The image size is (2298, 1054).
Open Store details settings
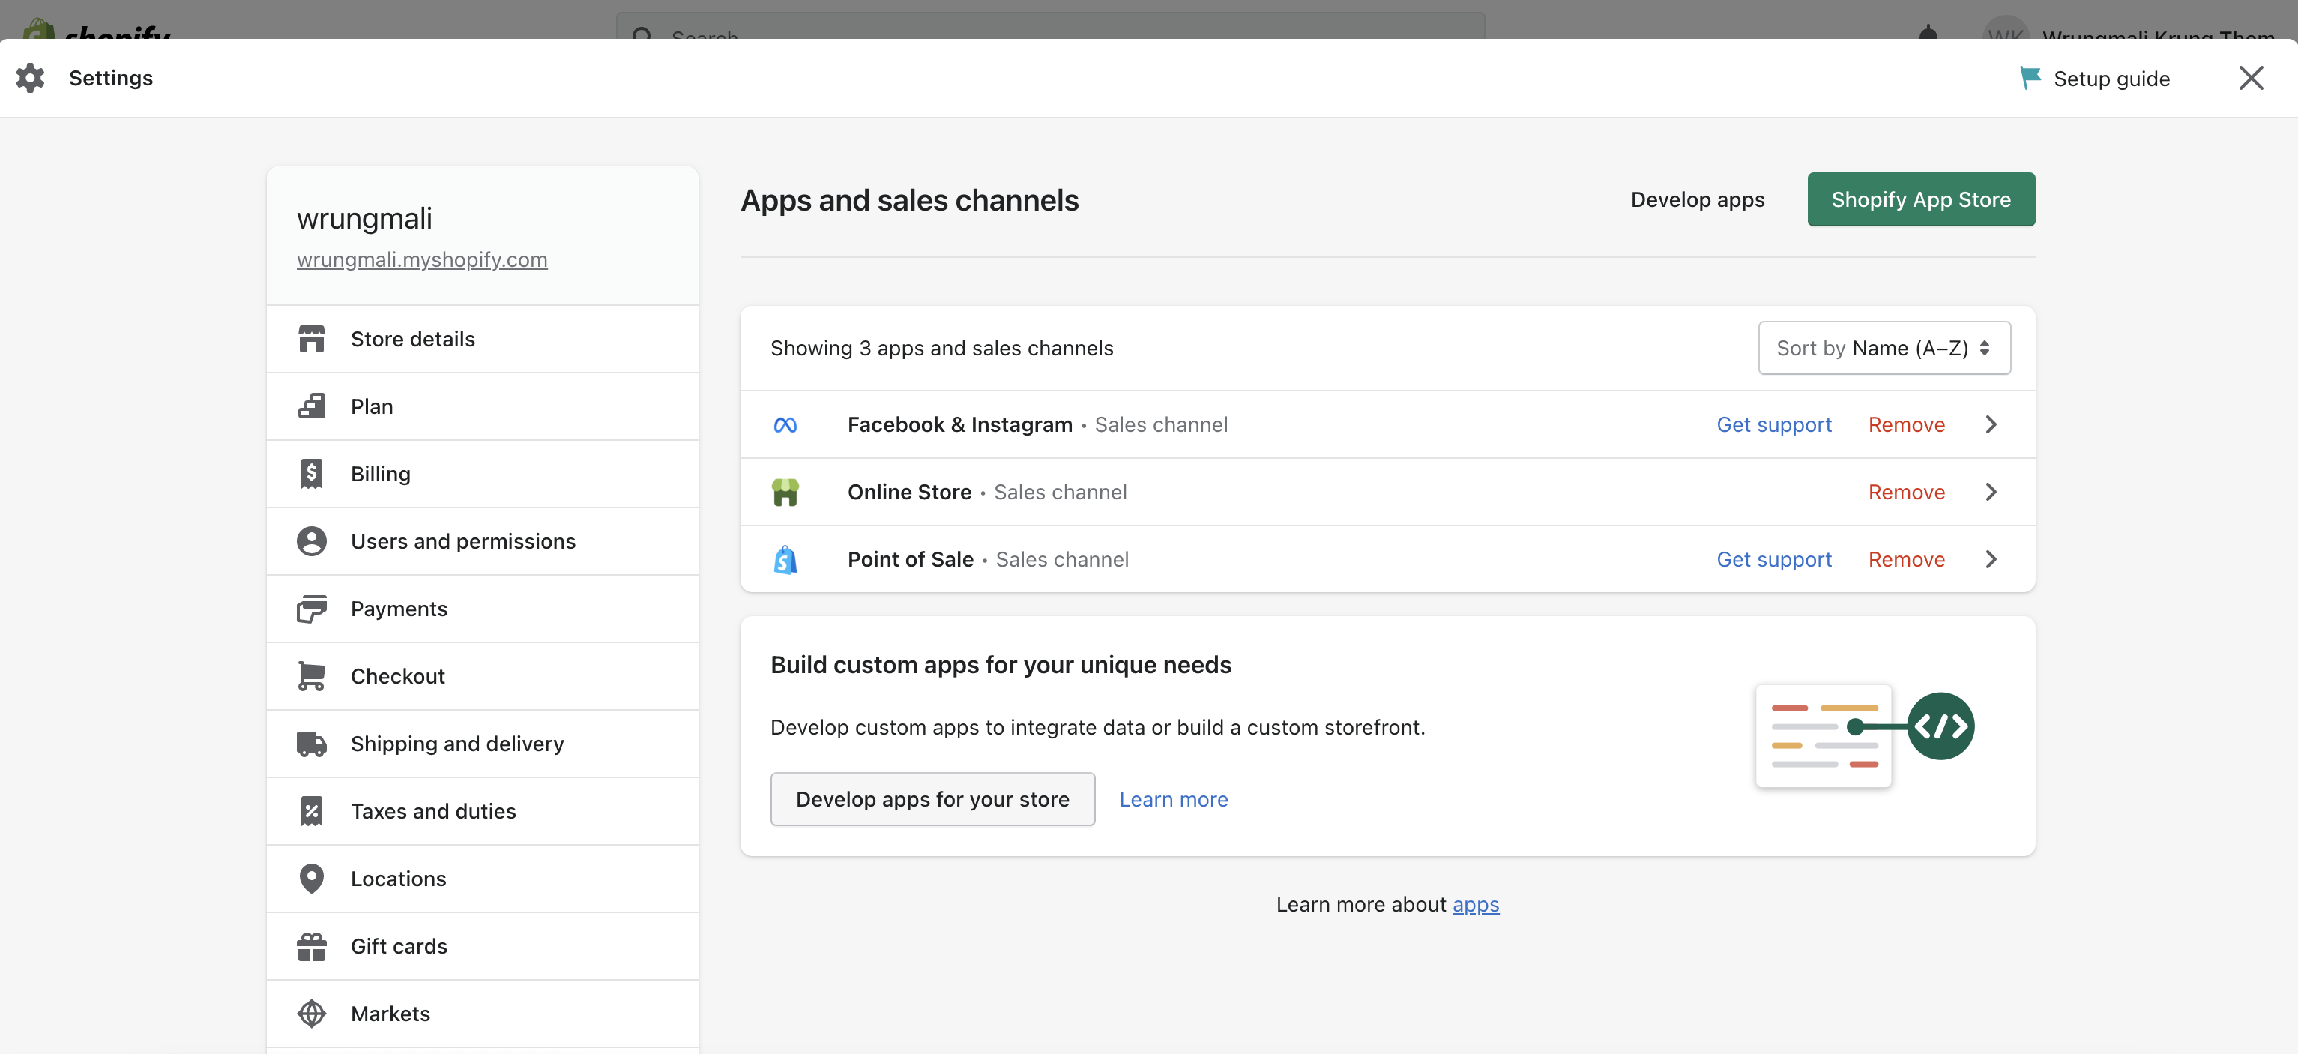pos(482,339)
